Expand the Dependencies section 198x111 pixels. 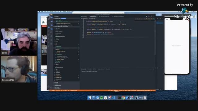(58, 86)
